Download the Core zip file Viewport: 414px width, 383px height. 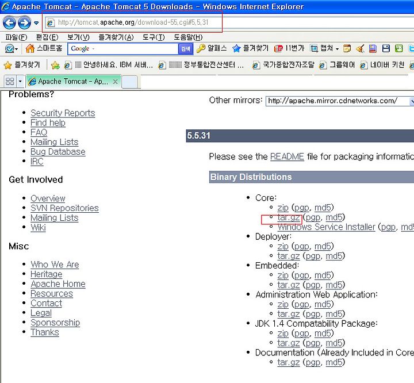tap(283, 208)
